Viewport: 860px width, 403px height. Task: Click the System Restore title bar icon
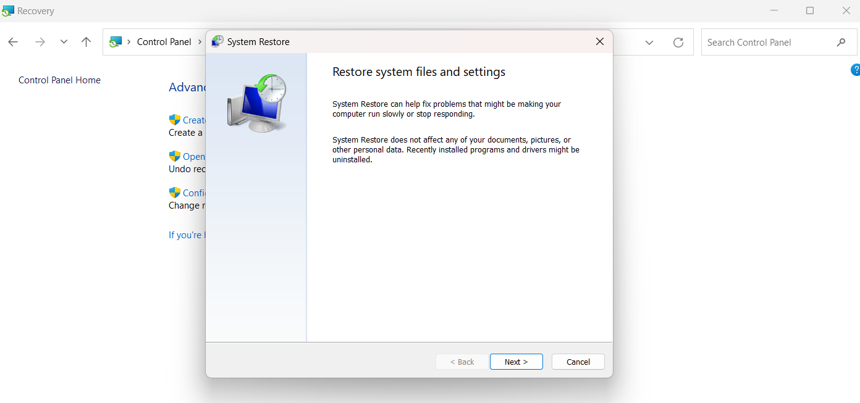(217, 41)
